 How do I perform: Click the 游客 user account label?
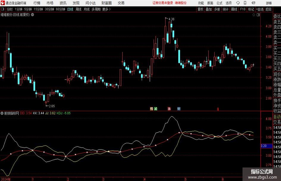click(x=269, y=3)
